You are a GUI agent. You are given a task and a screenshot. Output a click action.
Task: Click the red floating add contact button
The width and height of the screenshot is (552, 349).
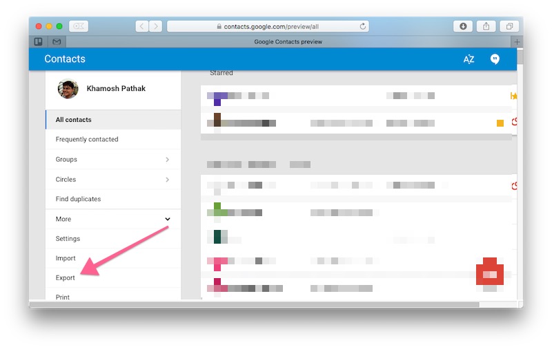pyautogui.click(x=490, y=273)
